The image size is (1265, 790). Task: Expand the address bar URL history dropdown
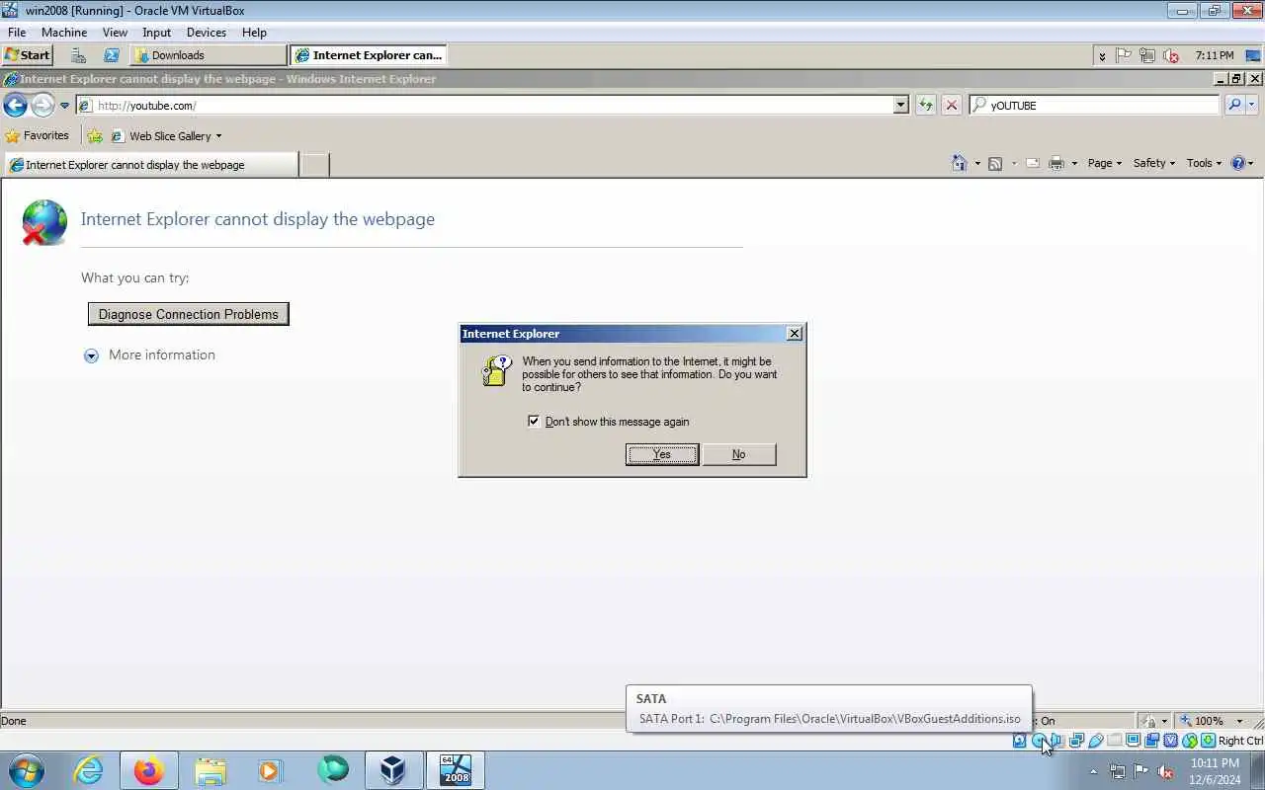point(900,105)
